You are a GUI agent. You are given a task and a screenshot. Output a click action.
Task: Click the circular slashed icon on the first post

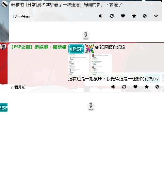(145, 16)
